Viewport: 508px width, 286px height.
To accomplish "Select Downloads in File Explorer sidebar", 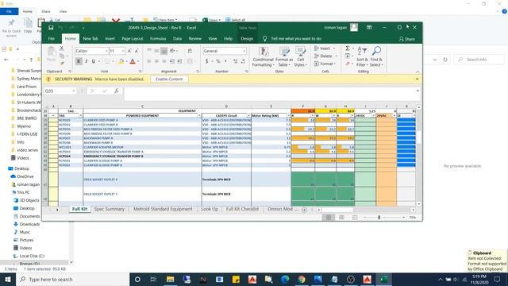I will pyautogui.click(x=29, y=224).
